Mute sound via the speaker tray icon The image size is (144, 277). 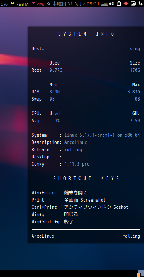pos(111,4)
